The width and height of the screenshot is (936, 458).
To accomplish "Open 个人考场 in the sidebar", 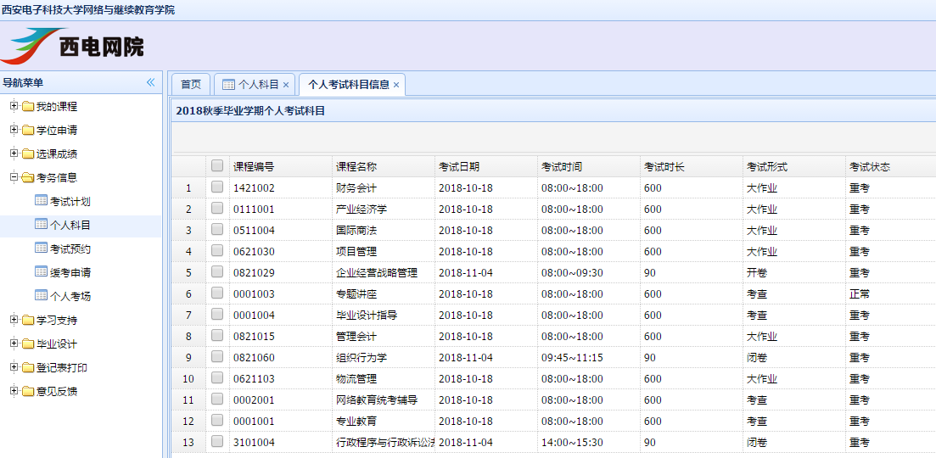I will click(x=70, y=296).
